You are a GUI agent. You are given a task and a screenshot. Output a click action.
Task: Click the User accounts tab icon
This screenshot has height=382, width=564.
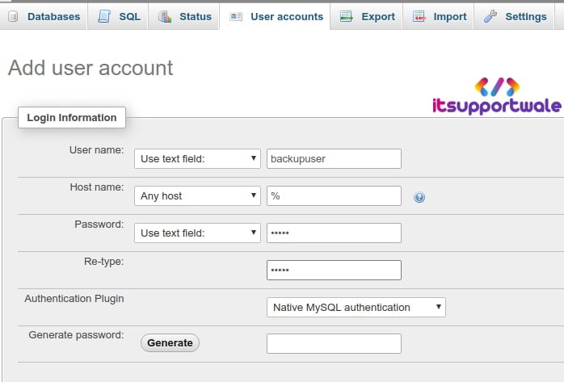click(x=236, y=16)
